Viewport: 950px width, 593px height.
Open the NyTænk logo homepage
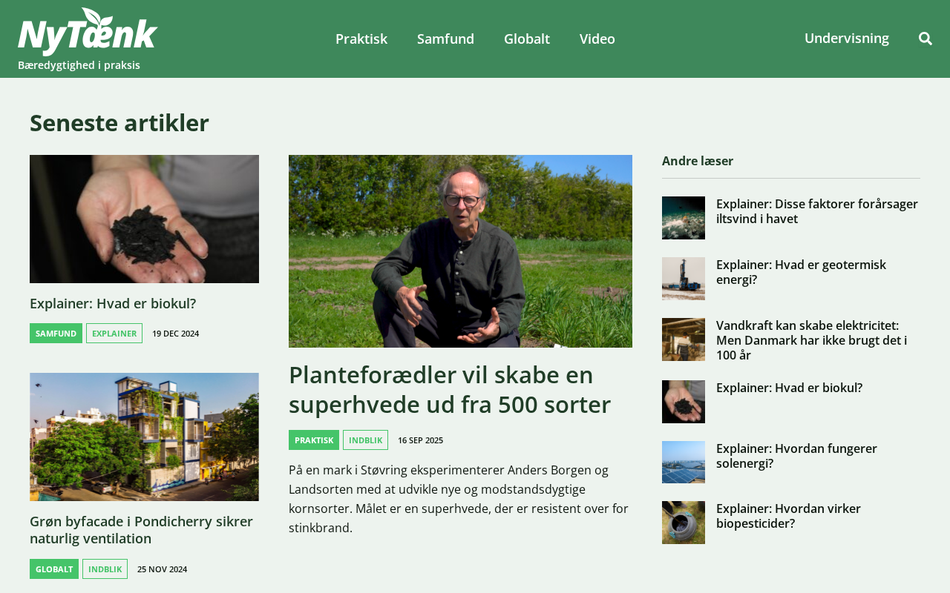coord(88,32)
